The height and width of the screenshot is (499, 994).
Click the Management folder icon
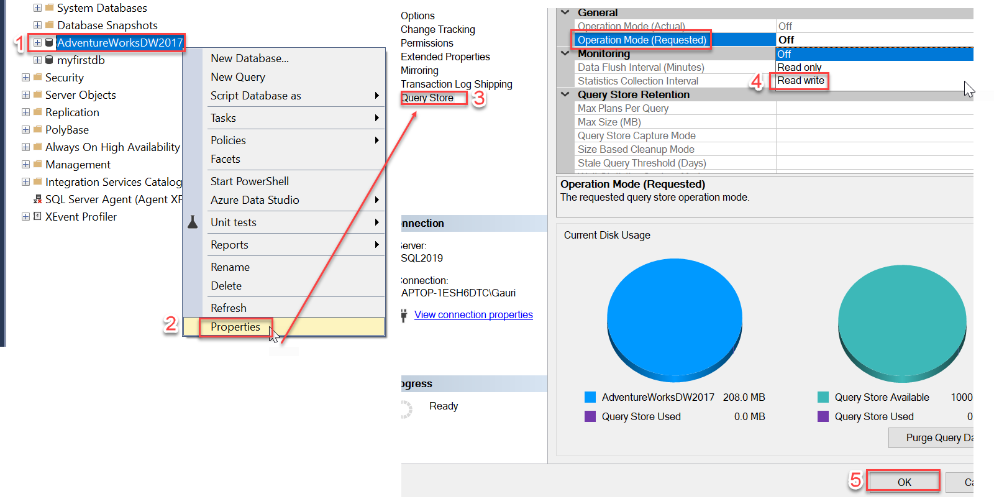point(37,165)
